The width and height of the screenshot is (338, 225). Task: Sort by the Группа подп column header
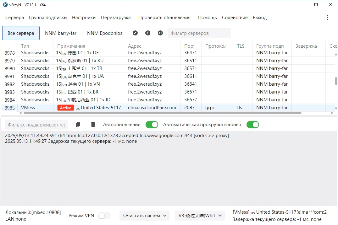click(x=272, y=46)
